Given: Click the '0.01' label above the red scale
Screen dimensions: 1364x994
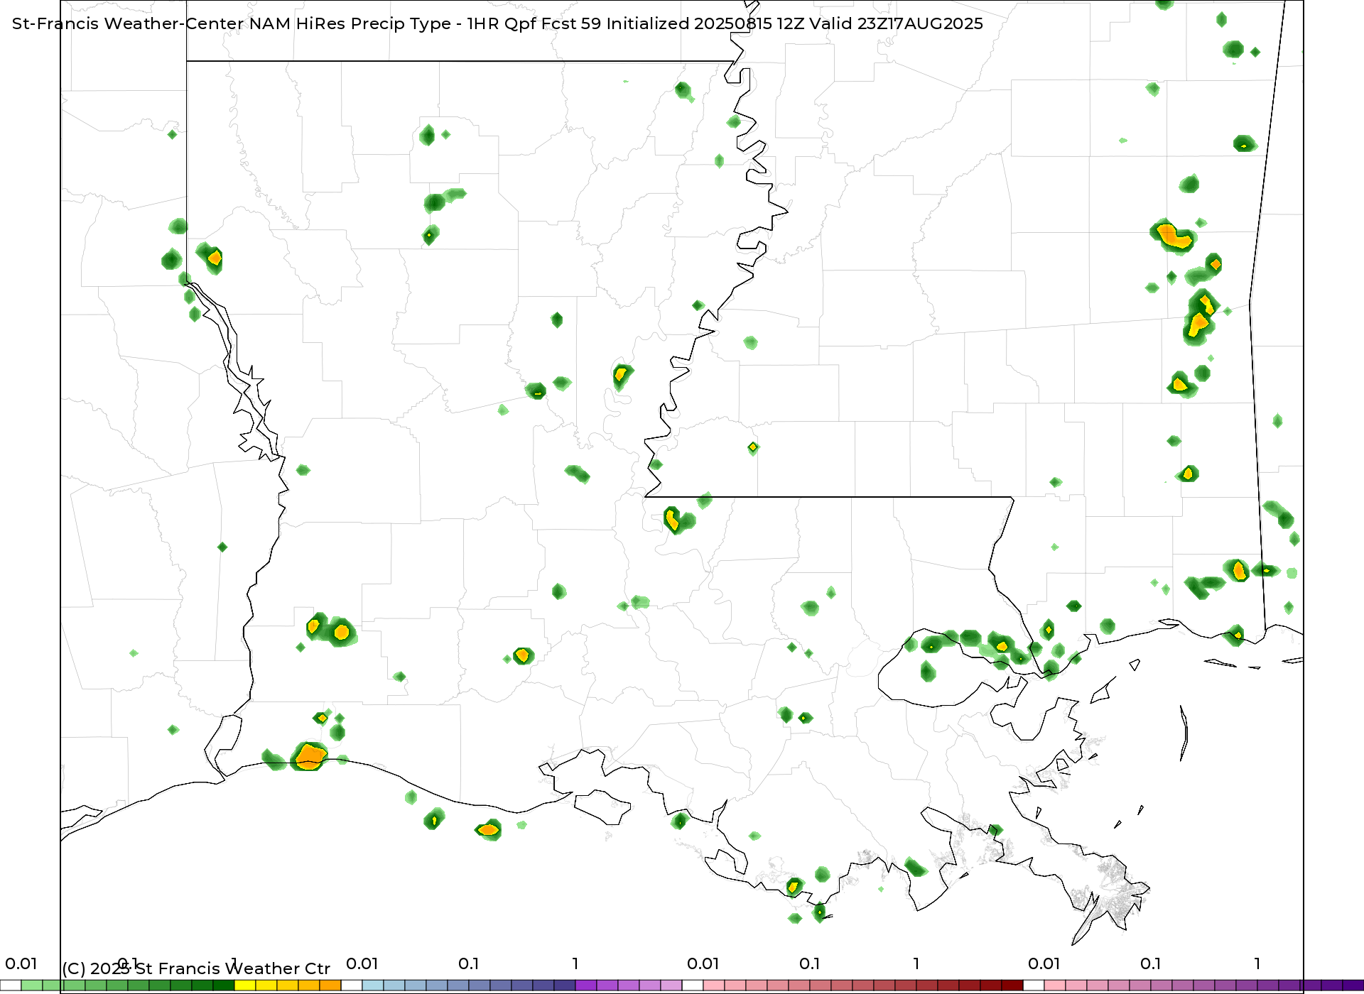Looking at the screenshot, I should 703,964.
